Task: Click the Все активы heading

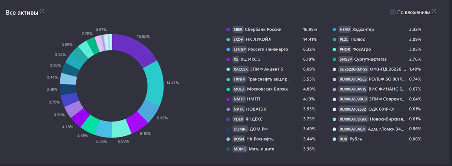Action: tap(22, 12)
